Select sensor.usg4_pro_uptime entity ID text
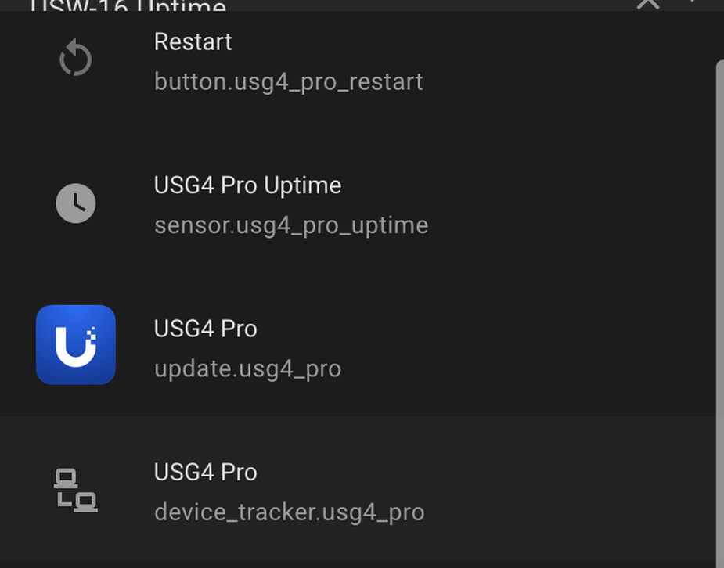Image resolution: width=724 pixels, height=568 pixels. coord(291,225)
